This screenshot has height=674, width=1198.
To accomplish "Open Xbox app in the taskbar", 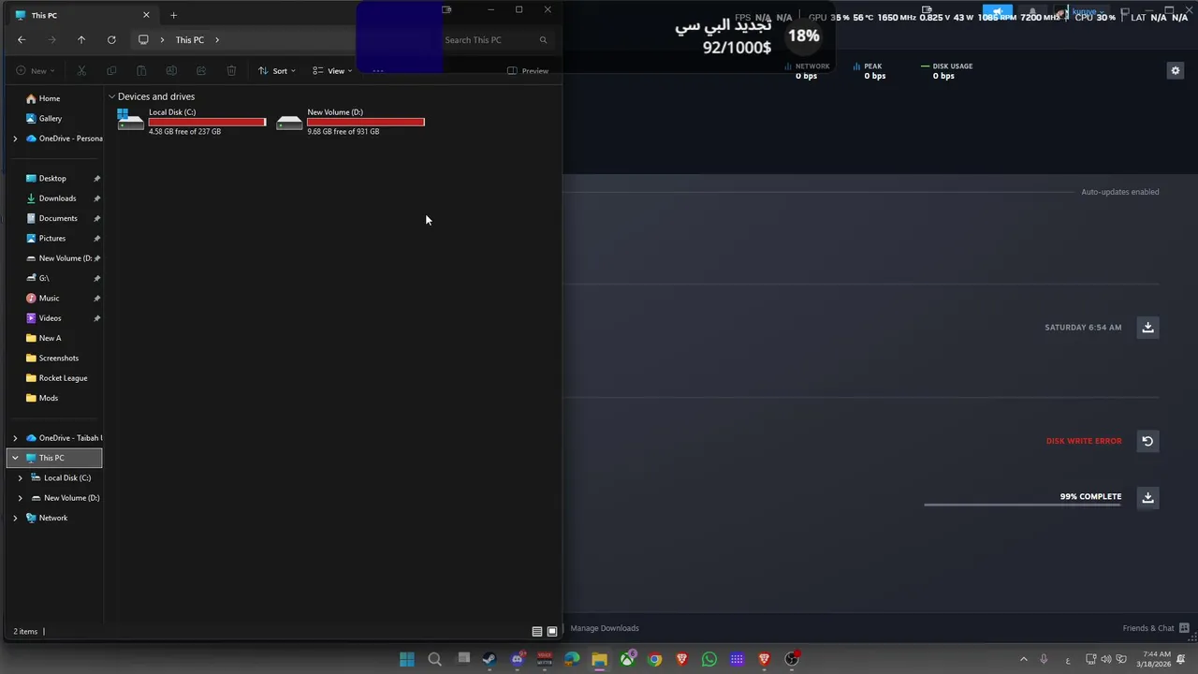I will tap(627, 659).
